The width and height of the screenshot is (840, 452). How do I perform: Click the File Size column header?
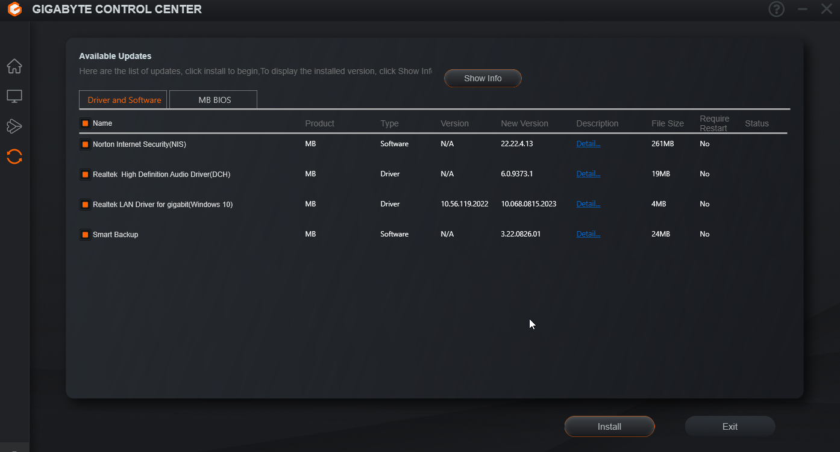[x=668, y=123]
